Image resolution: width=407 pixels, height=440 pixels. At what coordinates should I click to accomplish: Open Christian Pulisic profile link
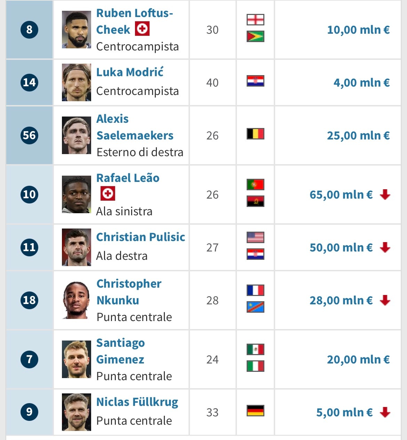141,237
